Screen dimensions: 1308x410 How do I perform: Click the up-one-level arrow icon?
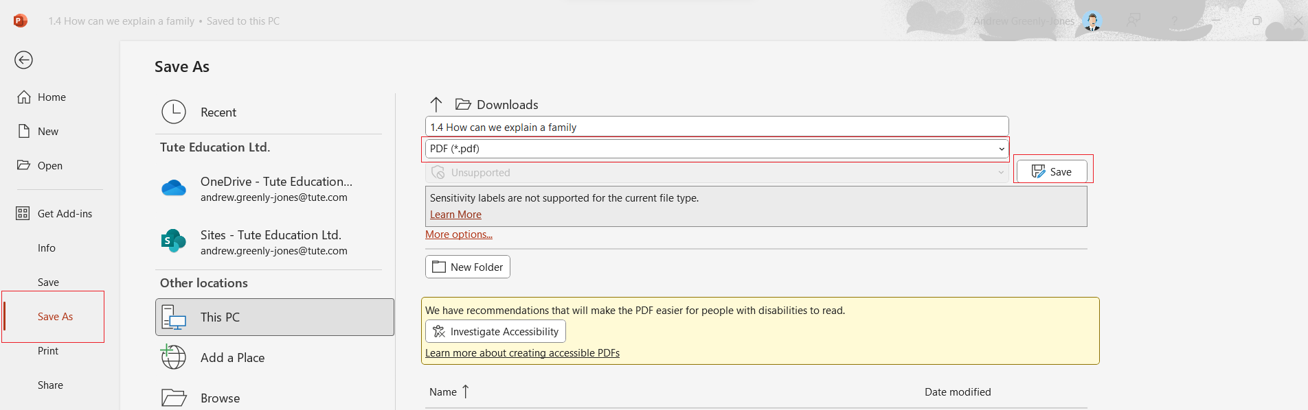tap(436, 104)
